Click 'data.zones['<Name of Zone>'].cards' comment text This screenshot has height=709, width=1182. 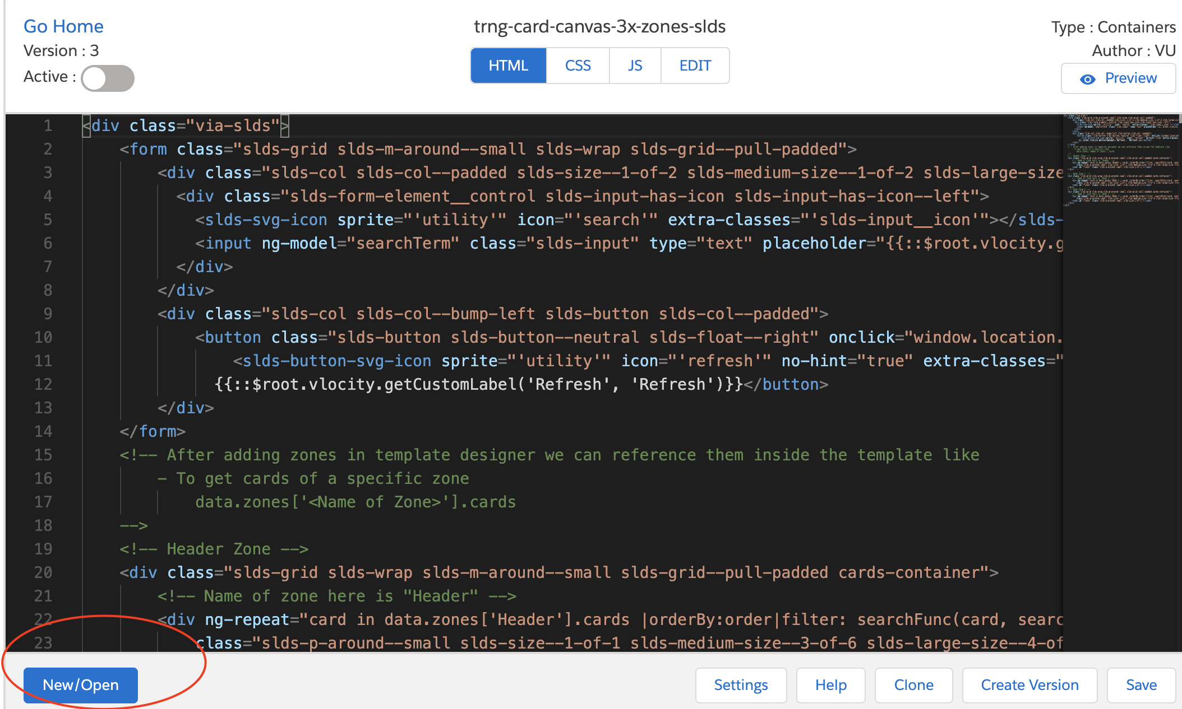pos(355,502)
